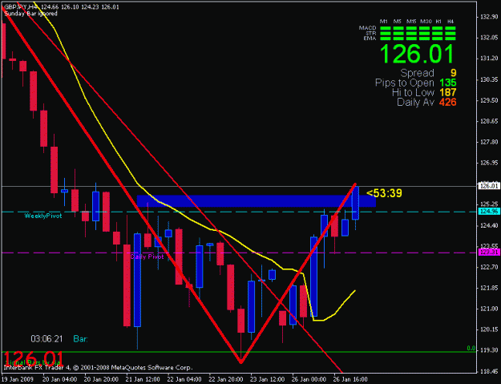The image size is (501, 384).
Task: Select the blue rectangle resistance zone
Action: click(x=257, y=201)
